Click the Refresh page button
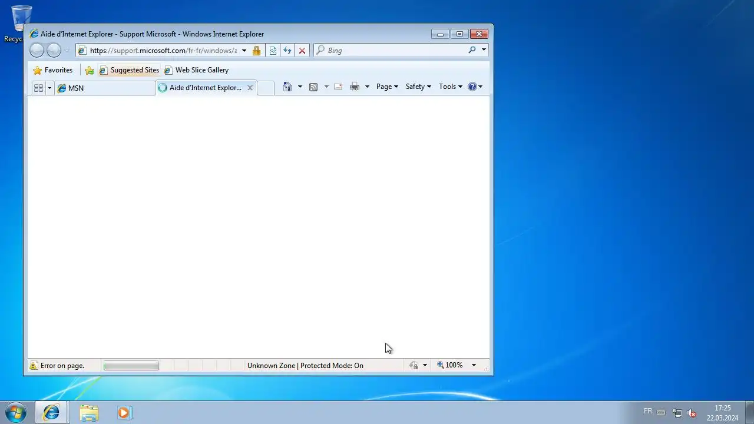 pyautogui.click(x=287, y=51)
